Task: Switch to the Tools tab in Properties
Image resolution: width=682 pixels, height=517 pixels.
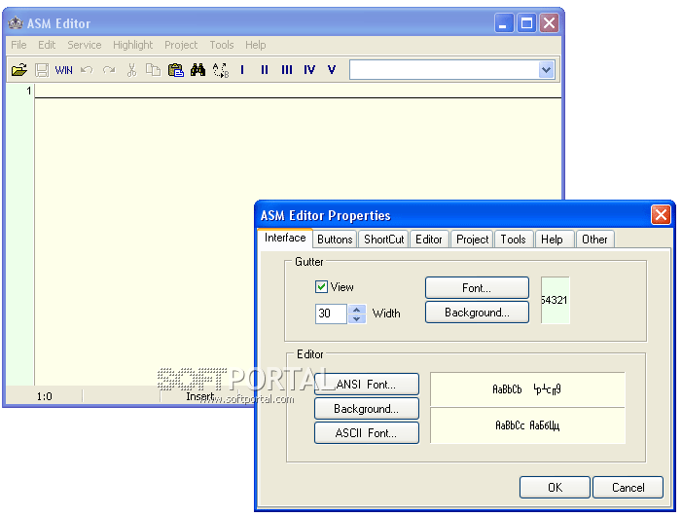Action: click(x=513, y=240)
